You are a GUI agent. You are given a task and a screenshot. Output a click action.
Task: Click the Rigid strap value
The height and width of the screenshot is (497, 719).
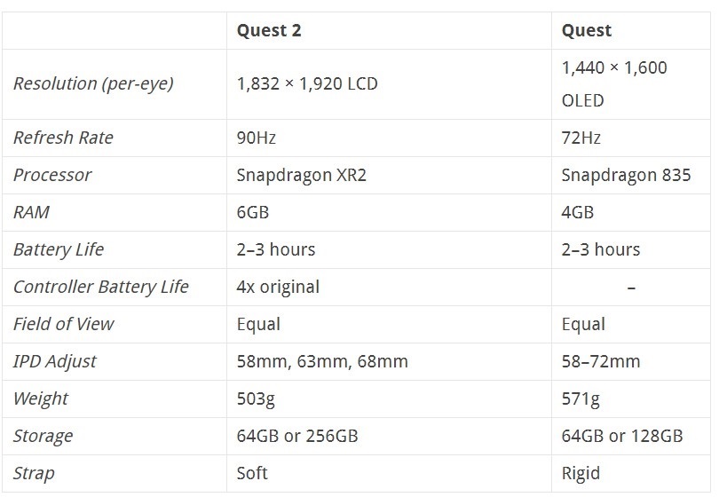point(581,473)
